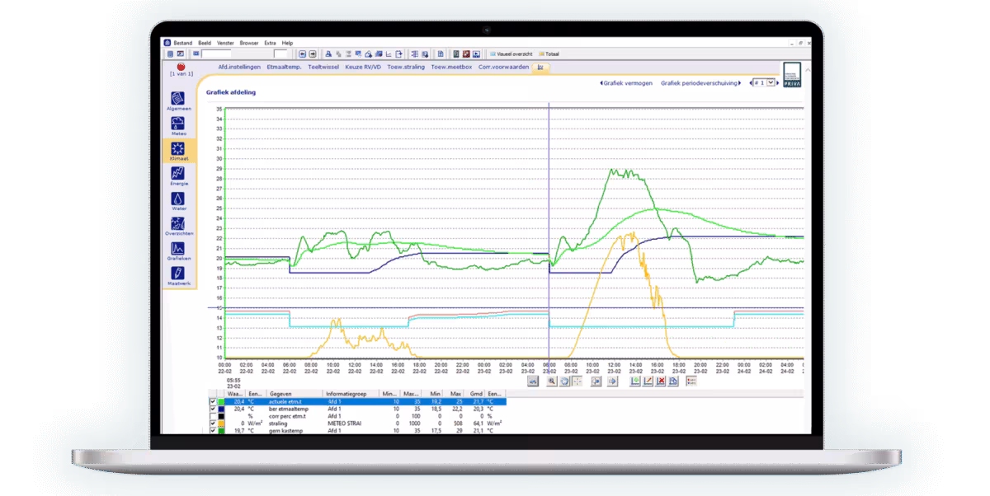Click the toolbar forward navigation arrow icon

313,54
